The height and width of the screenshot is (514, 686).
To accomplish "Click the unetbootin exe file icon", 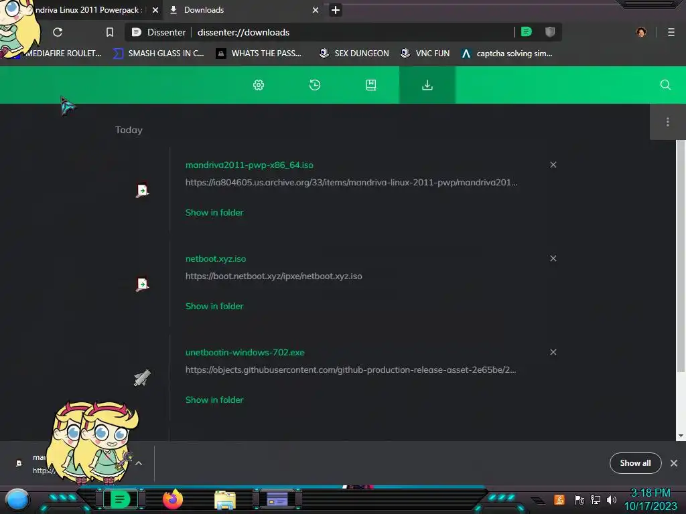I will click(142, 377).
